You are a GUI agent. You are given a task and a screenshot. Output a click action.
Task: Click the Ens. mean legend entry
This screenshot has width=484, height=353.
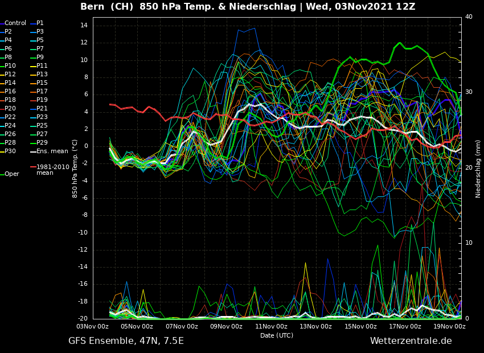[52, 151]
